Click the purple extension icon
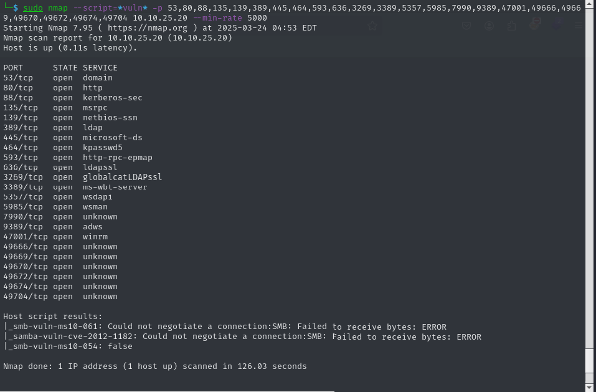The height and width of the screenshot is (392, 596). (557, 26)
